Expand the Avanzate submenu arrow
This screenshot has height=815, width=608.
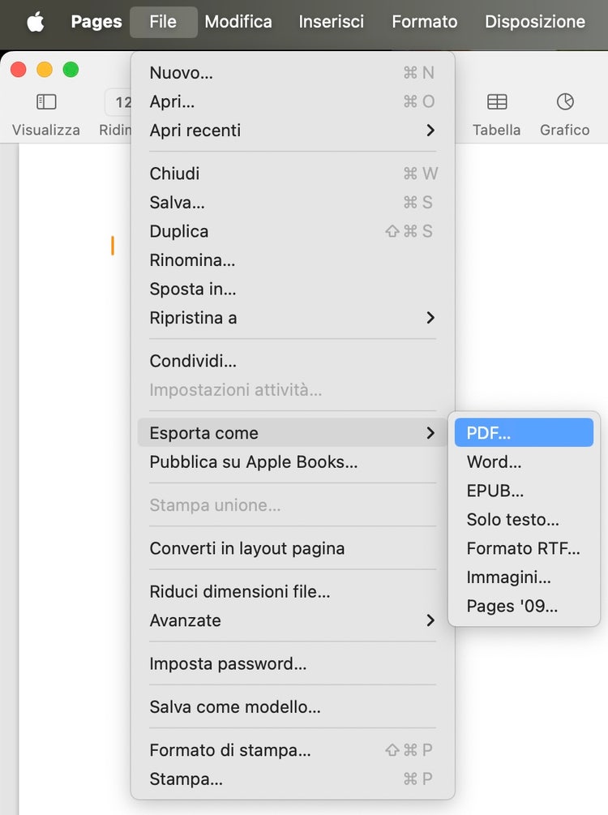430,620
